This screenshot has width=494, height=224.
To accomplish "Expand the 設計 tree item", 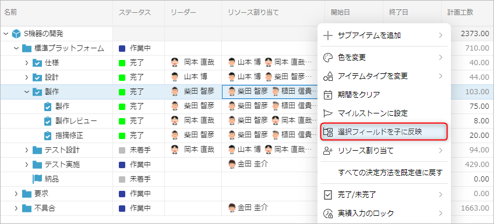I will [x=27, y=77].
